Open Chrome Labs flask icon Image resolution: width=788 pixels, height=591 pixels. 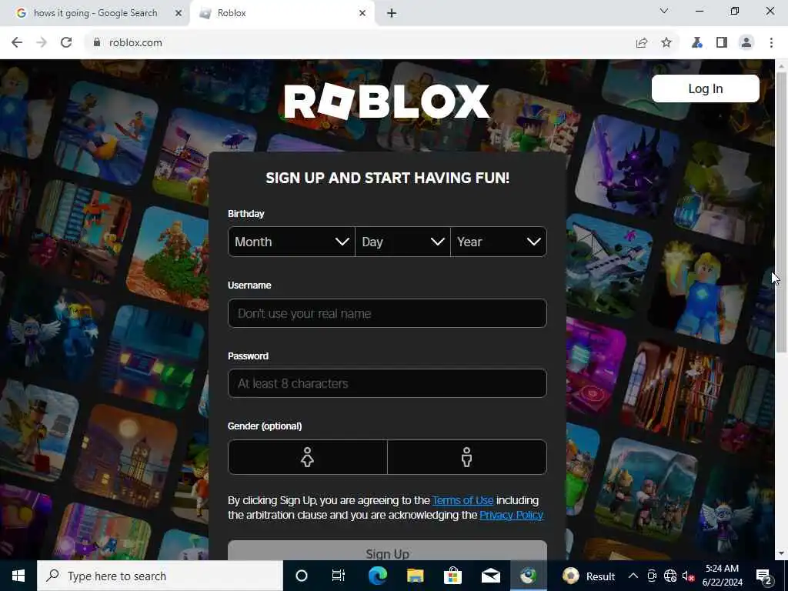coord(697,43)
